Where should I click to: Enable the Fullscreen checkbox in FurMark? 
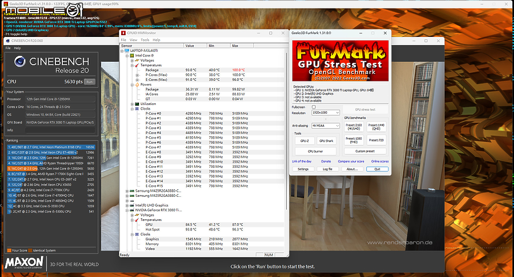[x=314, y=107]
